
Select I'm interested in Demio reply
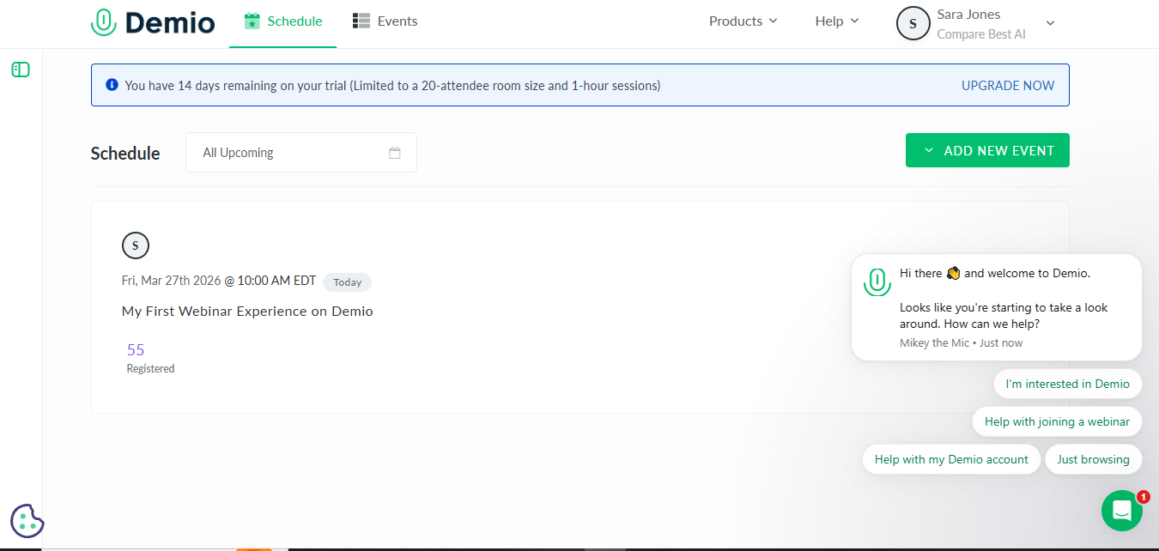(1067, 384)
